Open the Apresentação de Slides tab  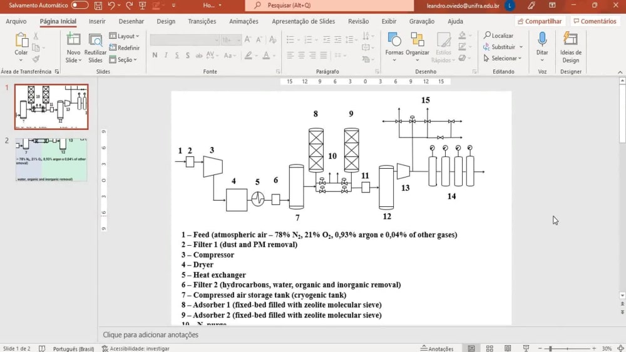point(304,21)
